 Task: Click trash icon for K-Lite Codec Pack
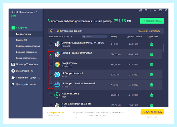pos(152,105)
